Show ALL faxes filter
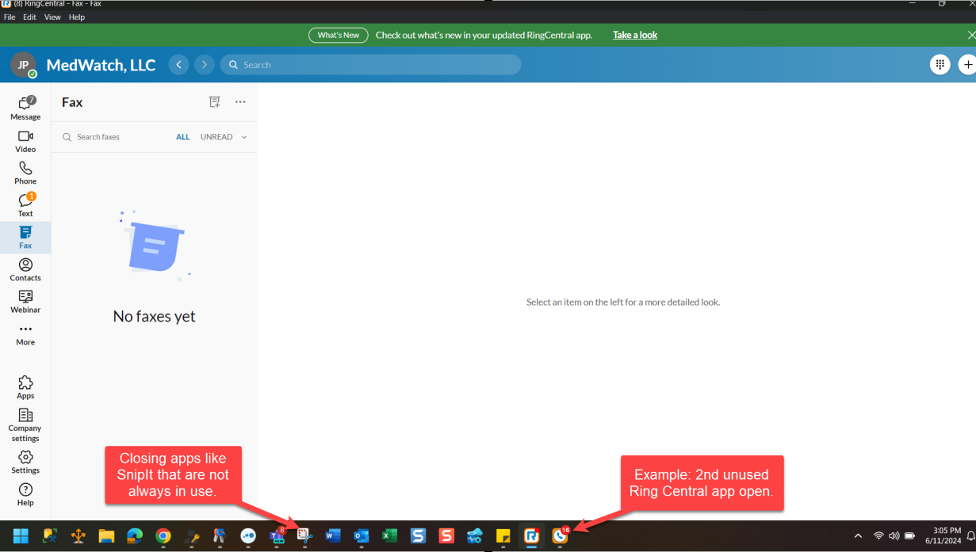 point(182,137)
